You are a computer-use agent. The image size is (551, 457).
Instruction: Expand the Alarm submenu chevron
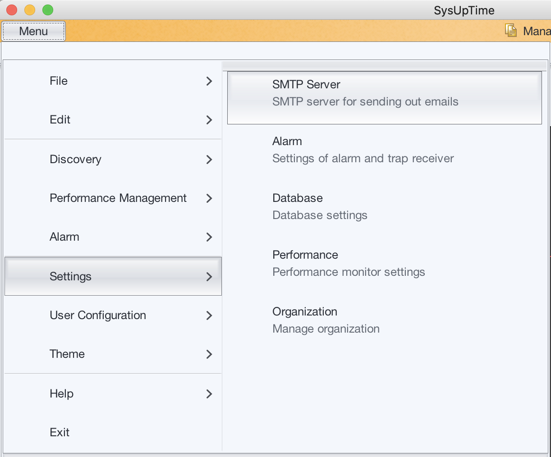pos(209,237)
